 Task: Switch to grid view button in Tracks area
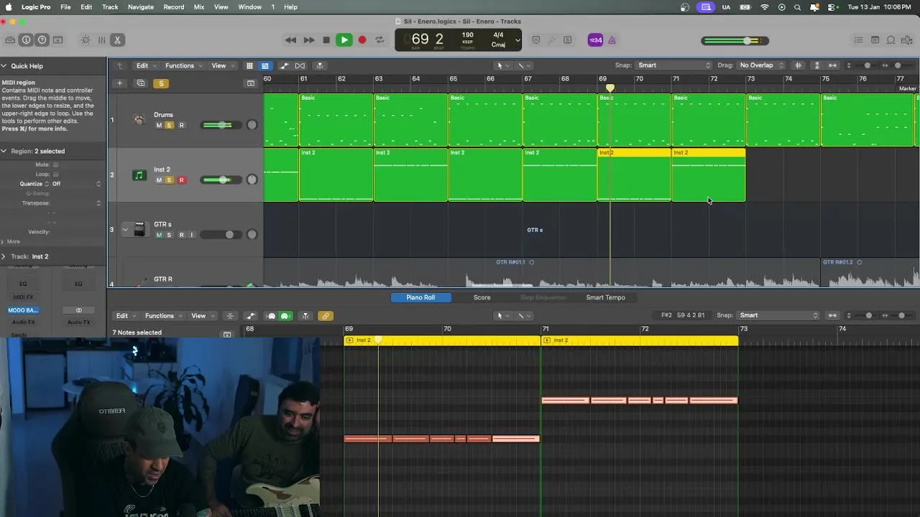click(x=249, y=65)
